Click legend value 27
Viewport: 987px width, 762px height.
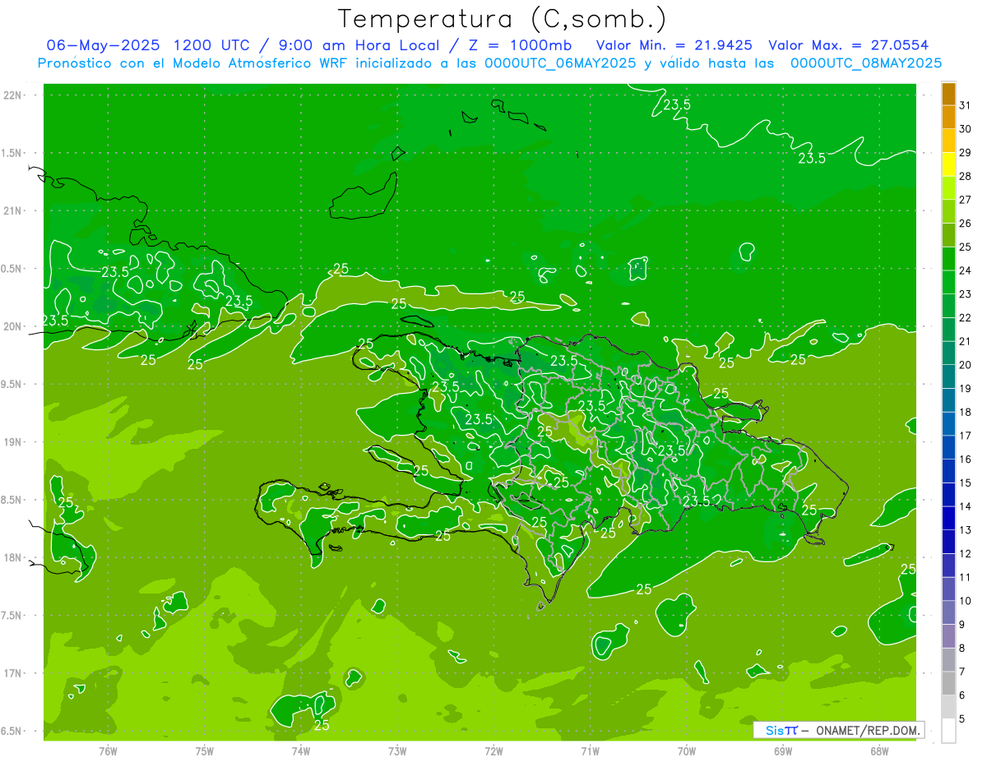pyautogui.click(x=966, y=200)
